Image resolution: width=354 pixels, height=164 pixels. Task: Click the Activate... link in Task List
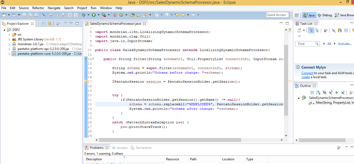[345, 44]
